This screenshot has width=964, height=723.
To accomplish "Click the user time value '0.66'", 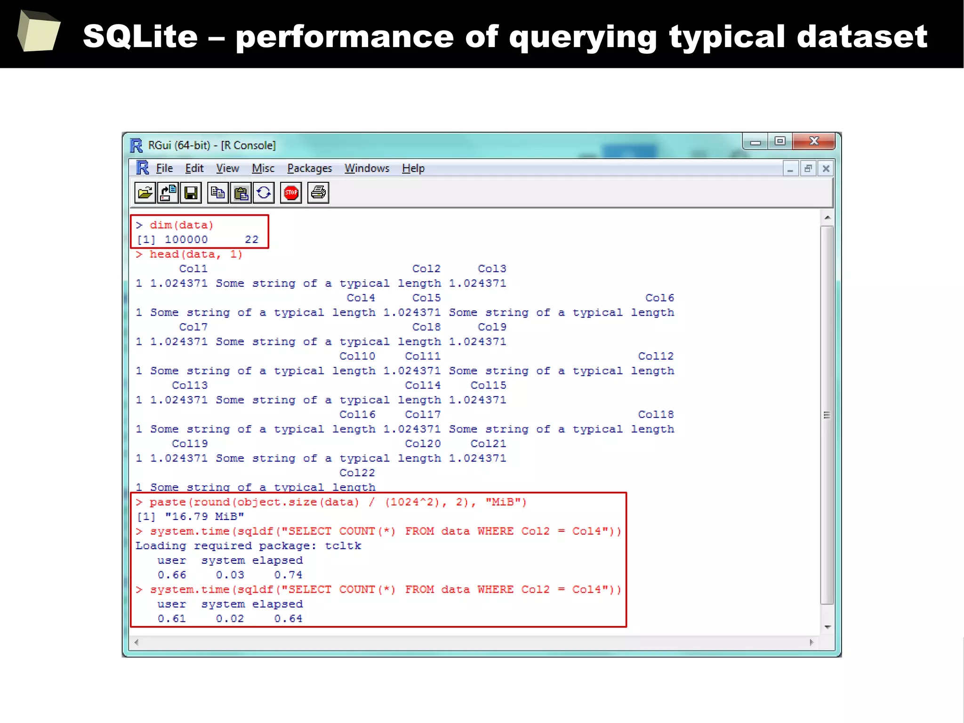I will tap(172, 575).
